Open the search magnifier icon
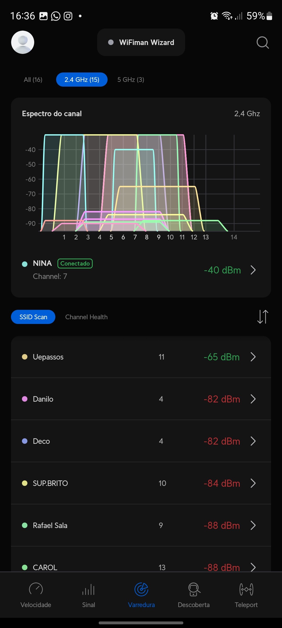This screenshot has height=628, width=282. 262,42
